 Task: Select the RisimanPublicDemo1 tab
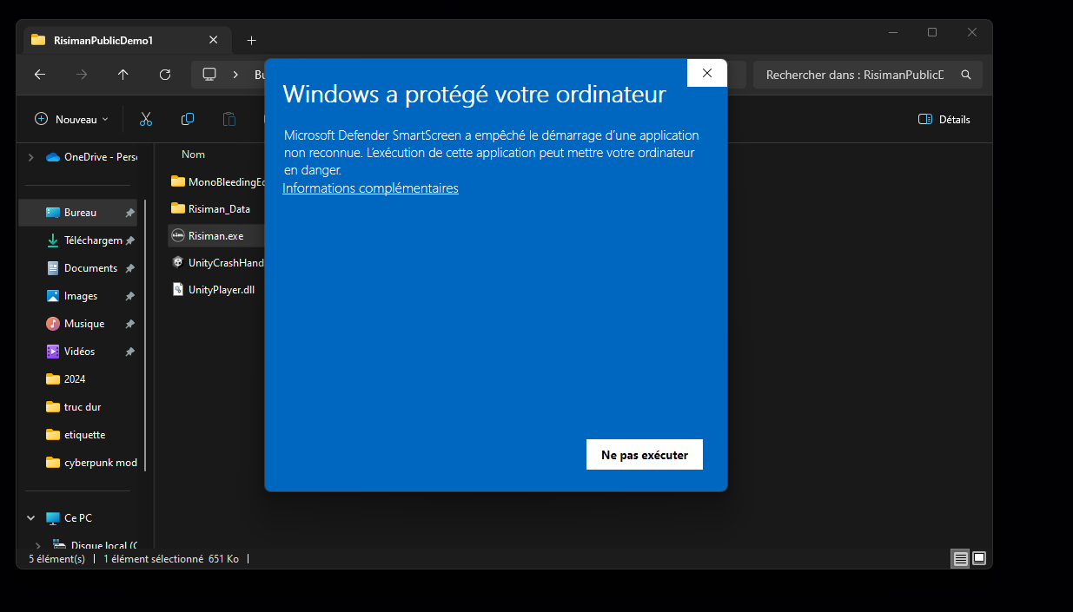point(103,40)
